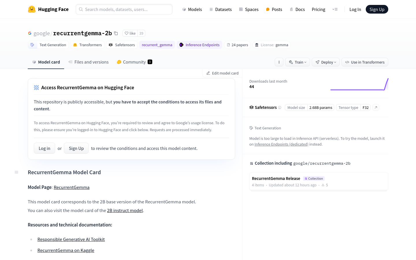Viewport: 416px width, 260px height.
Task: Click the Log in button in access box
Action: [44, 148]
